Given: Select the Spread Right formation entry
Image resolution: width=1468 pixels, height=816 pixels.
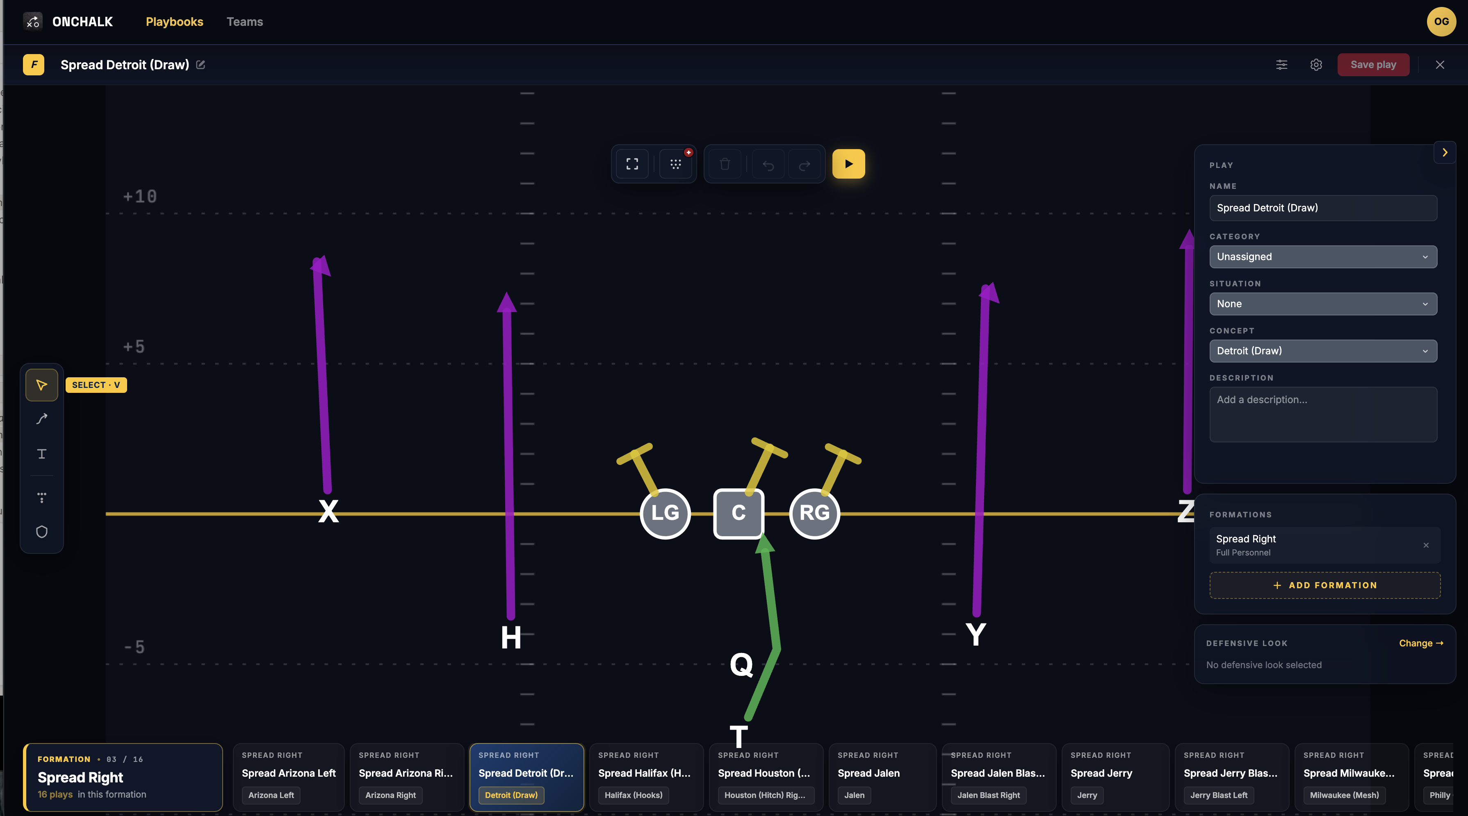Looking at the screenshot, I should (x=1325, y=545).
